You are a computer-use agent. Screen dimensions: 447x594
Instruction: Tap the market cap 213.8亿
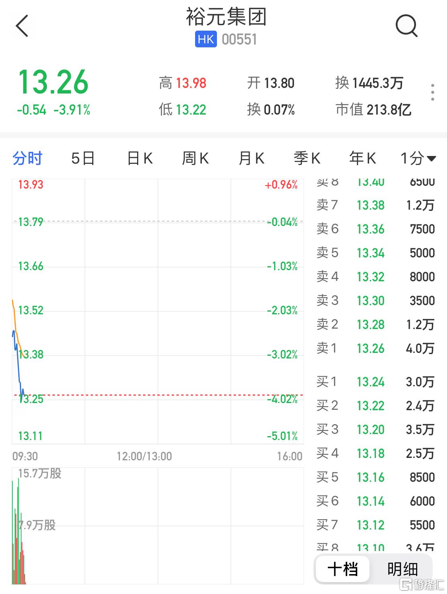[x=389, y=110]
